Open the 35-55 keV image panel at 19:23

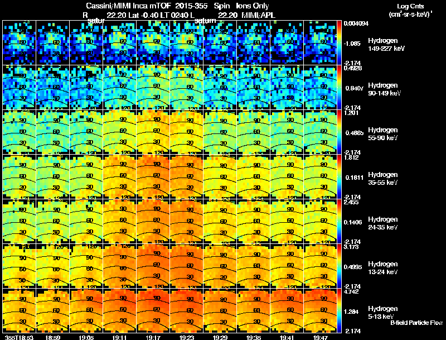click(x=187, y=177)
